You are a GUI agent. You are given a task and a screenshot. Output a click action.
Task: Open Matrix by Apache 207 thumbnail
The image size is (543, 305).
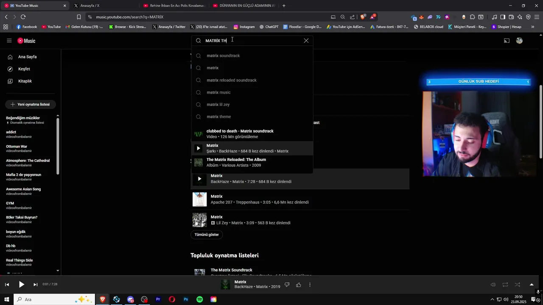[x=200, y=200]
